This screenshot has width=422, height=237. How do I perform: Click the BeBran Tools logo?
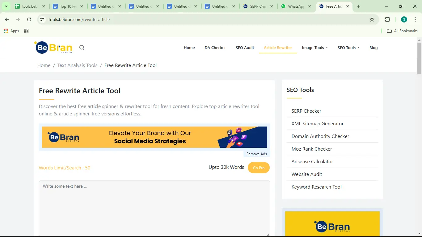point(53,48)
